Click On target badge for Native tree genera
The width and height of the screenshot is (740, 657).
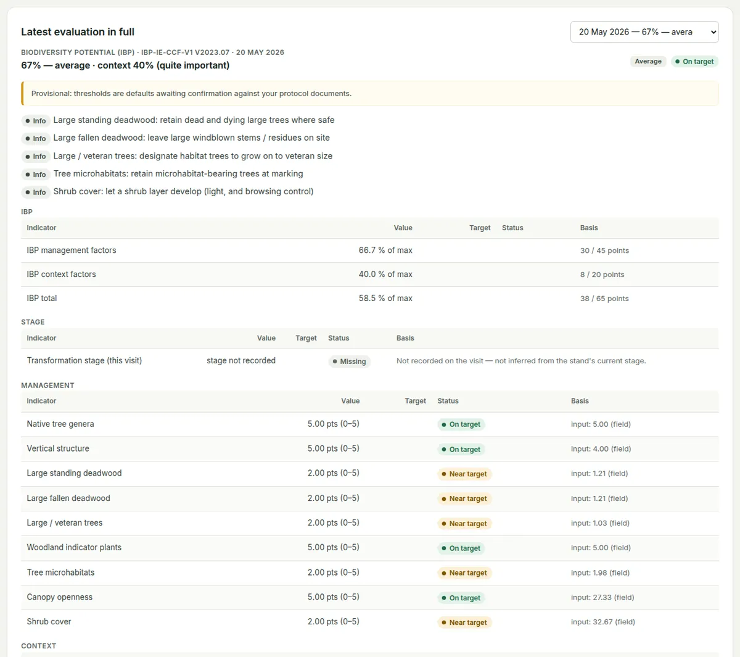coord(461,425)
